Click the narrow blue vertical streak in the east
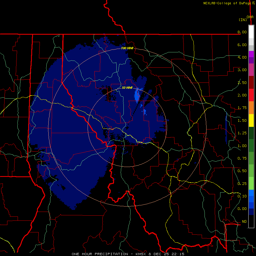Viewport: 256px width, 256px height. tap(226, 128)
